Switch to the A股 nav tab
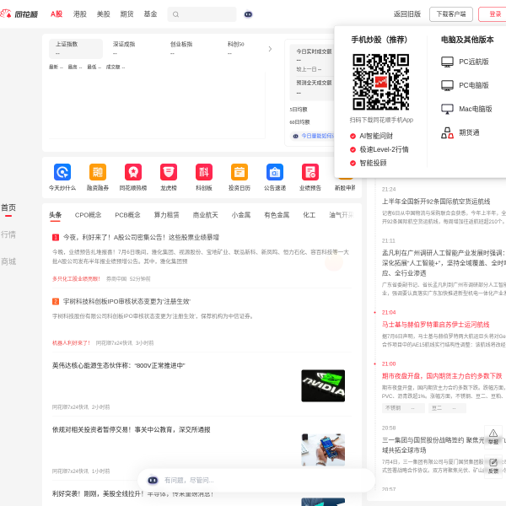Screen dimensions: 506x506 [x=57, y=14]
